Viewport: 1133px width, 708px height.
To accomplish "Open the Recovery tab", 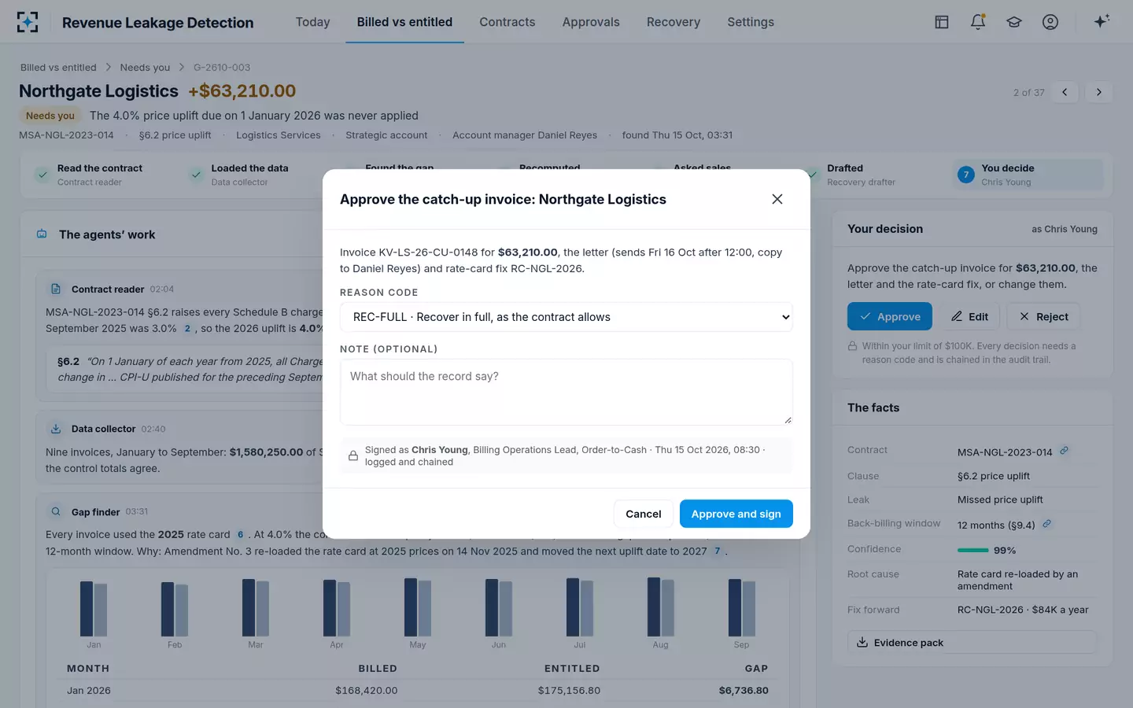I will coord(674,22).
